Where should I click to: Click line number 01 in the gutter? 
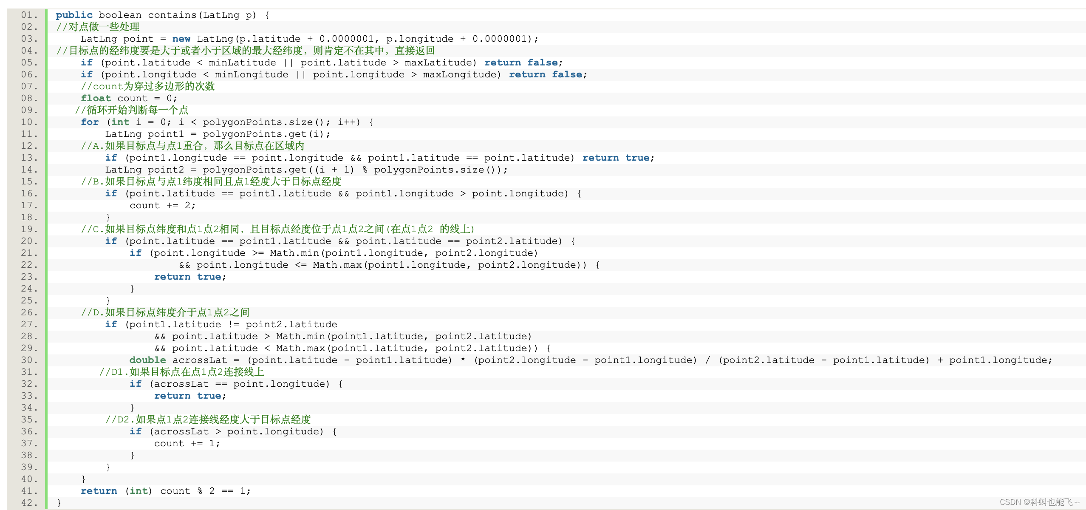coord(29,15)
